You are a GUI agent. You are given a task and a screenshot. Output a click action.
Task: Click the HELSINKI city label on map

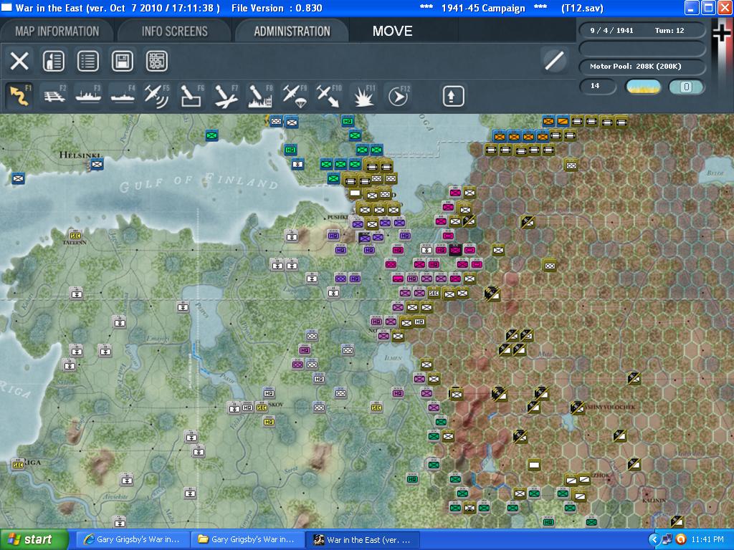click(80, 155)
